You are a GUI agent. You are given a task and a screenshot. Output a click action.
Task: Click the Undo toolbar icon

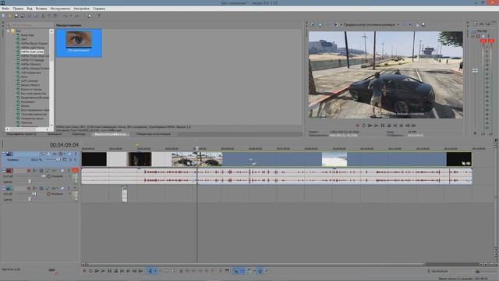(x=65, y=16)
